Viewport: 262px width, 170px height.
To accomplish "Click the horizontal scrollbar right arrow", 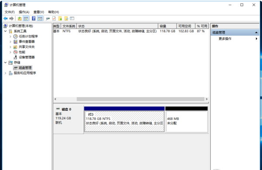I will pyautogui.click(x=207, y=99).
